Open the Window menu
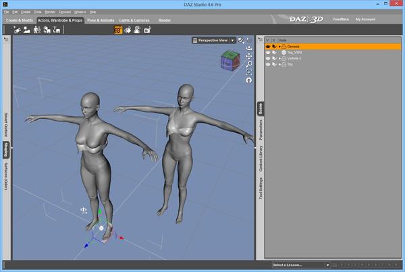 pos(80,12)
